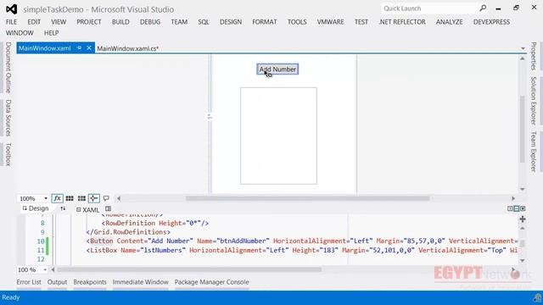Select the Design pane tab

click(x=36, y=208)
